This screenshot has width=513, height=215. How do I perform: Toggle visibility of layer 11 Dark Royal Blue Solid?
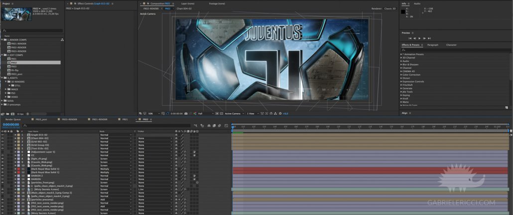[2, 169]
